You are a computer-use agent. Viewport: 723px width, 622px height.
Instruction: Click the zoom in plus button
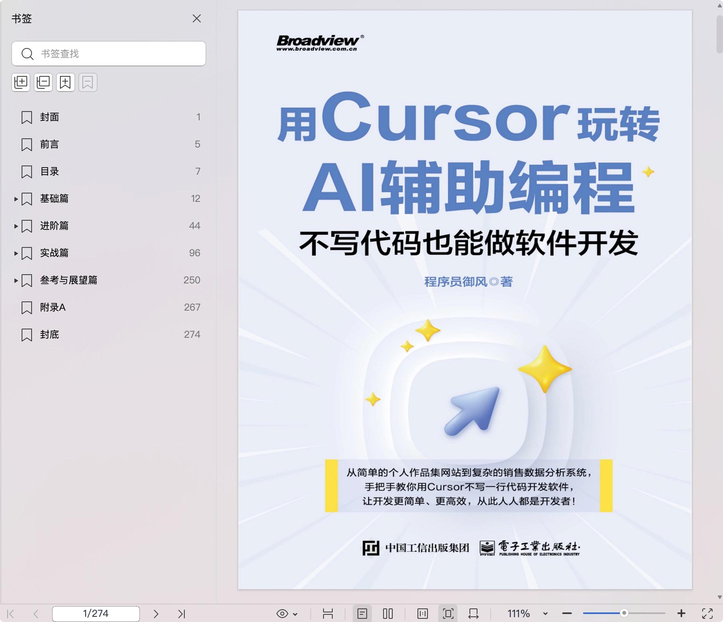coord(682,613)
